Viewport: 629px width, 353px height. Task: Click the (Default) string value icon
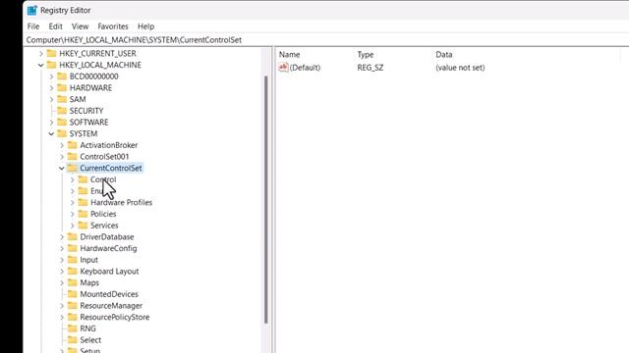(x=283, y=68)
